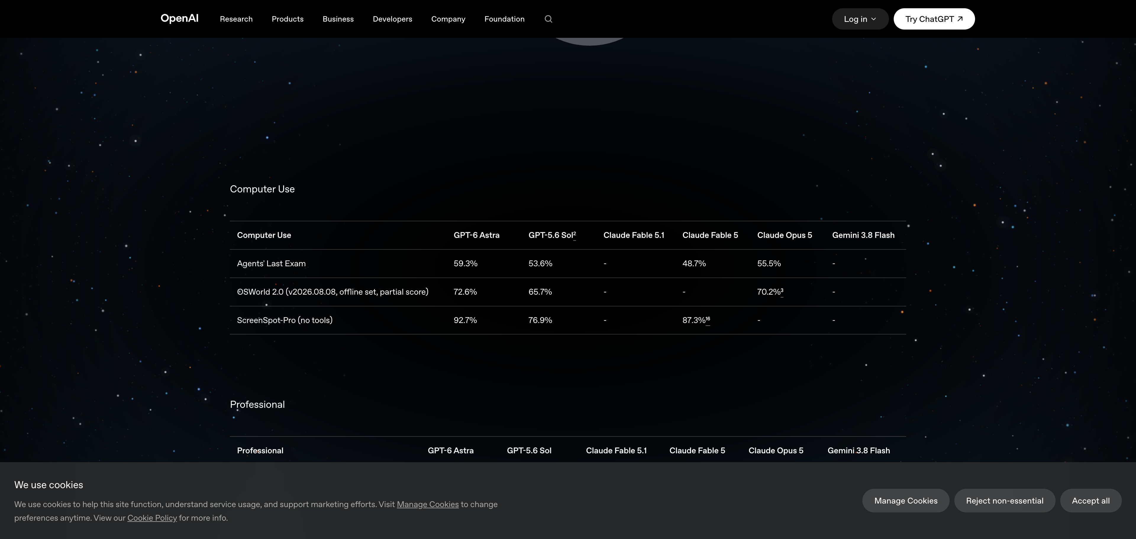Click the 48.7% value
This screenshot has width=1136, height=539.
694,263
